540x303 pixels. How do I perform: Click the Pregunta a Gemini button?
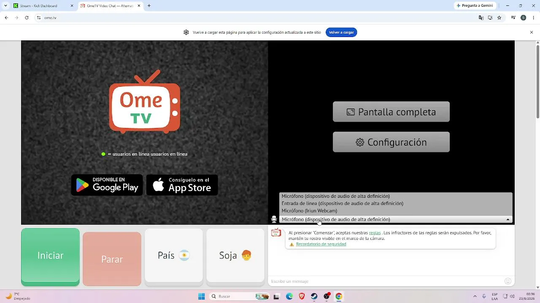click(x=475, y=6)
